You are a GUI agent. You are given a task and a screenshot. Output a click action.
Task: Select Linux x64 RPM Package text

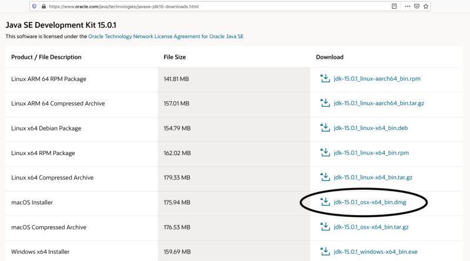coord(43,153)
